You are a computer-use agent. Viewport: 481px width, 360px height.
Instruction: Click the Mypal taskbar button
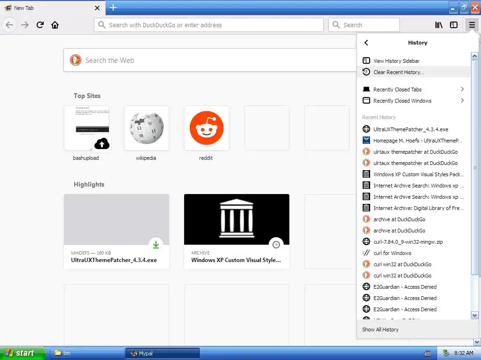click(163, 353)
